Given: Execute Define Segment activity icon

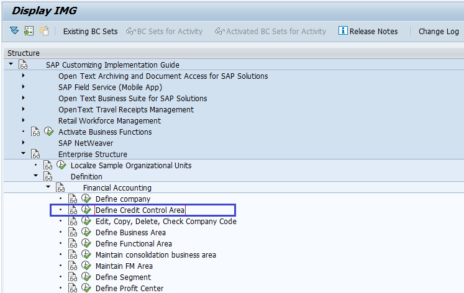Looking at the screenshot, I should 86,277.
